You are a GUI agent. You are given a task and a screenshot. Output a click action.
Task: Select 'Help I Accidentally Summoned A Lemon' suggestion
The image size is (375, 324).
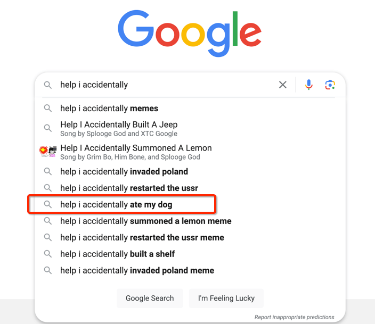[x=190, y=152]
